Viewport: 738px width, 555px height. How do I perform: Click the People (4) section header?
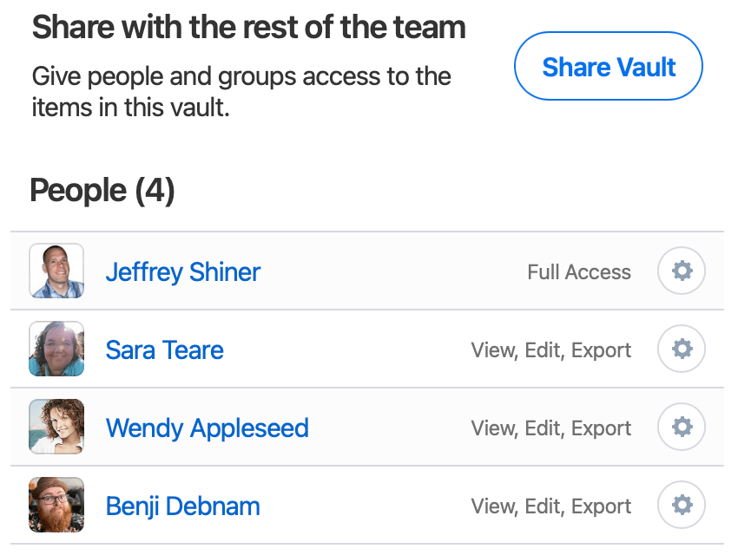[101, 190]
